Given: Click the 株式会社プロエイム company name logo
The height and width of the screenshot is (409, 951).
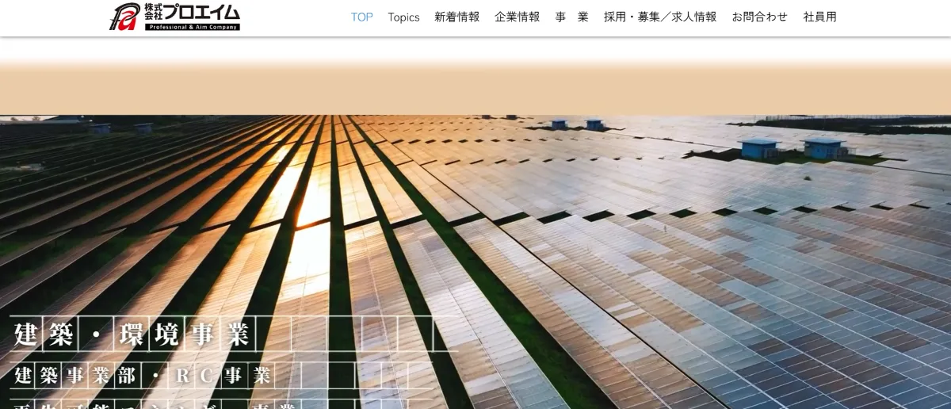Looking at the screenshot, I should pos(192,12).
